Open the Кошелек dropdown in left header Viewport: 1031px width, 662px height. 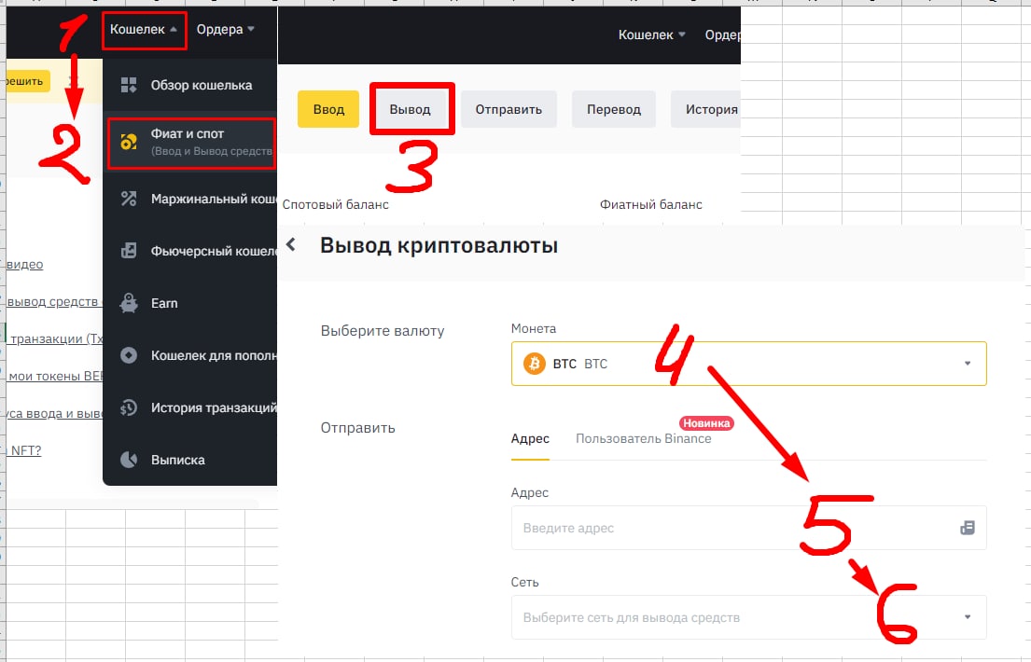(x=144, y=30)
